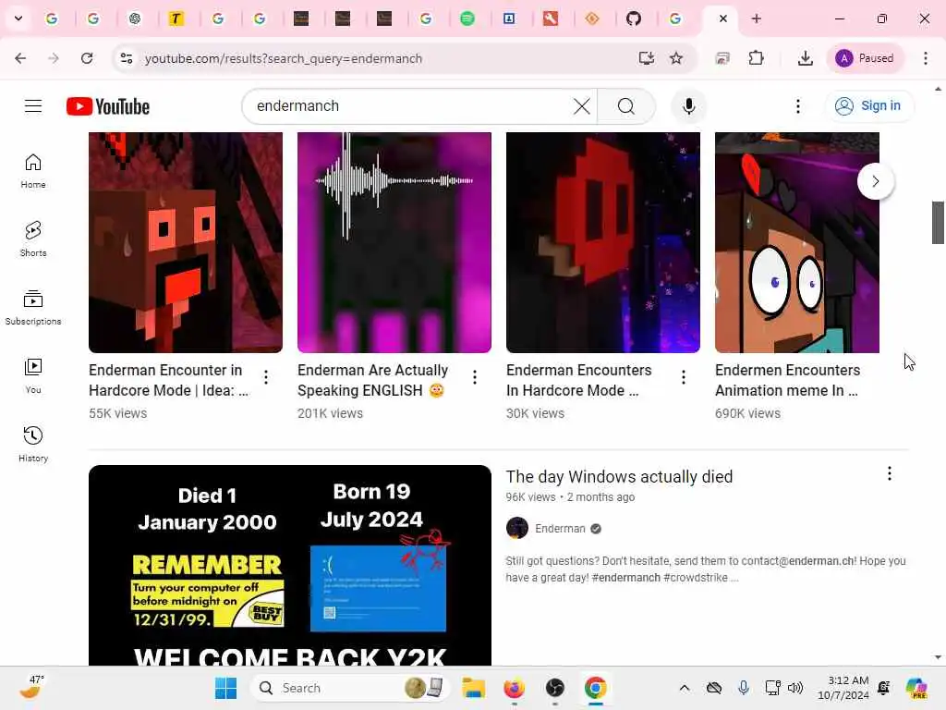
Task: Open the taskbar volume control
Action: pyautogui.click(x=795, y=688)
